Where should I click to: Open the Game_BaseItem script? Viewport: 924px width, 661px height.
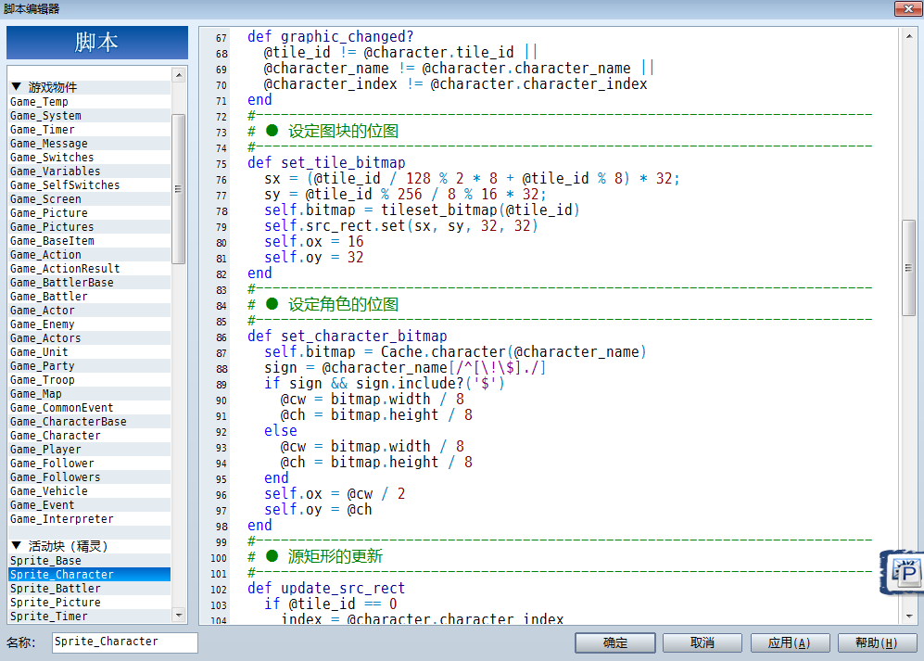pyautogui.click(x=90, y=241)
